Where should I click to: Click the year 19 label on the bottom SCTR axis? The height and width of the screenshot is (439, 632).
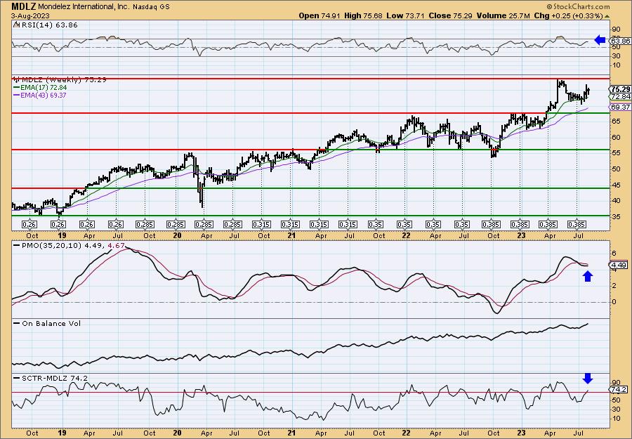[x=62, y=433]
